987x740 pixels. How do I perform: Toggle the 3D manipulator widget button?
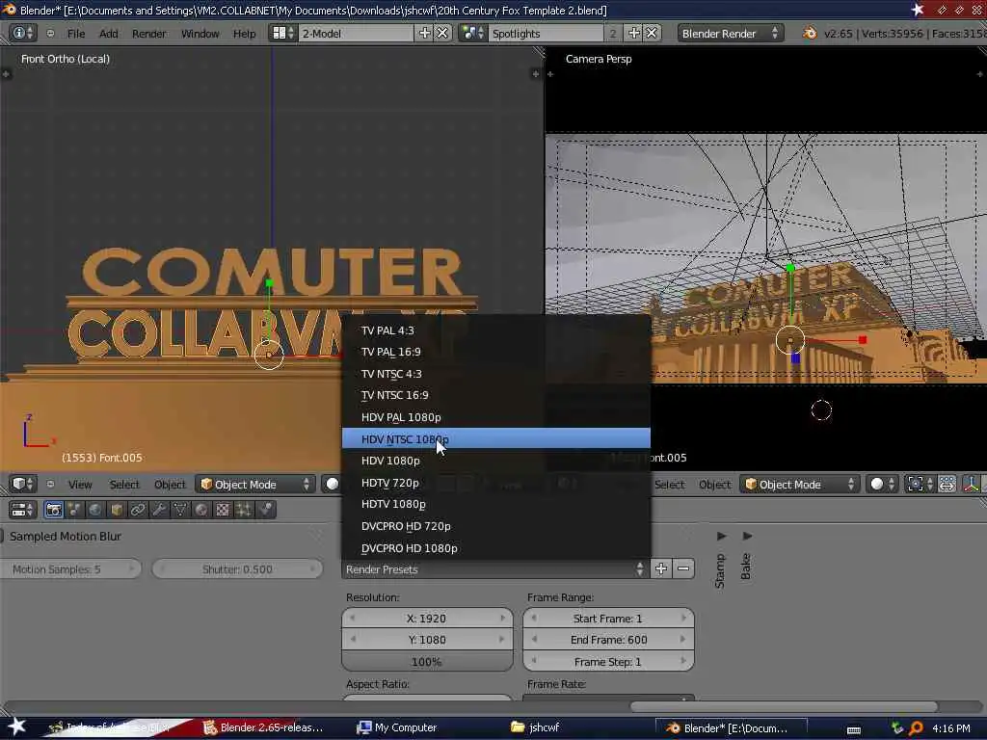pyautogui.click(x=972, y=484)
